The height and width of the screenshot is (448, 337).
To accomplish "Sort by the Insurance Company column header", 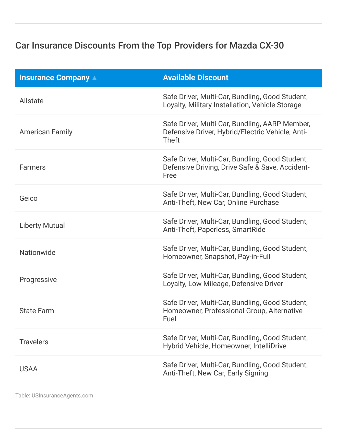I will [x=54, y=78].
